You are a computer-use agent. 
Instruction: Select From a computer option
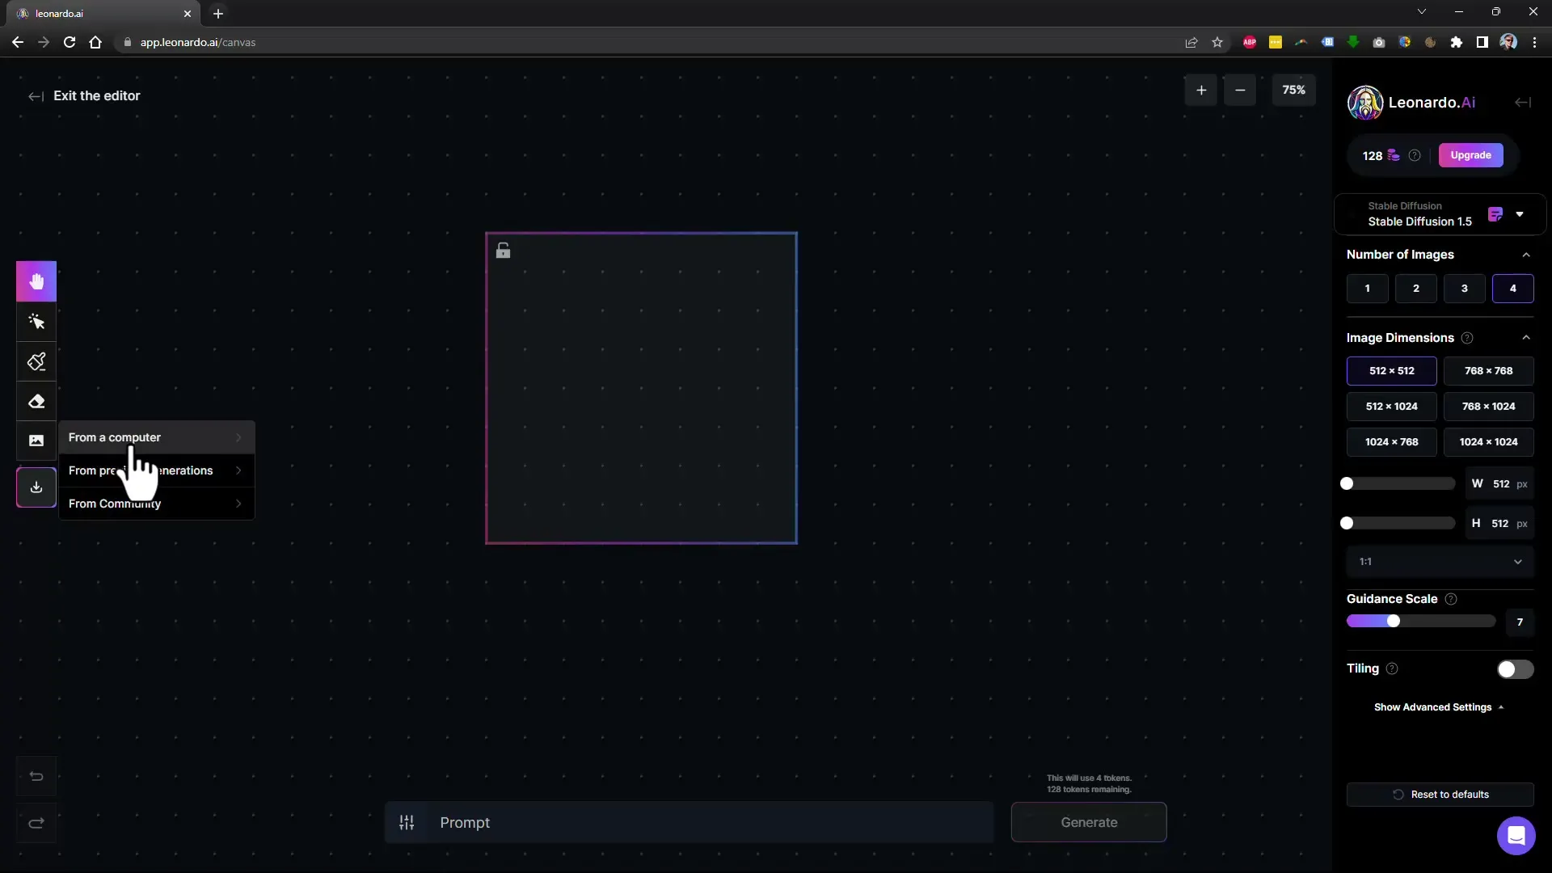point(114,436)
